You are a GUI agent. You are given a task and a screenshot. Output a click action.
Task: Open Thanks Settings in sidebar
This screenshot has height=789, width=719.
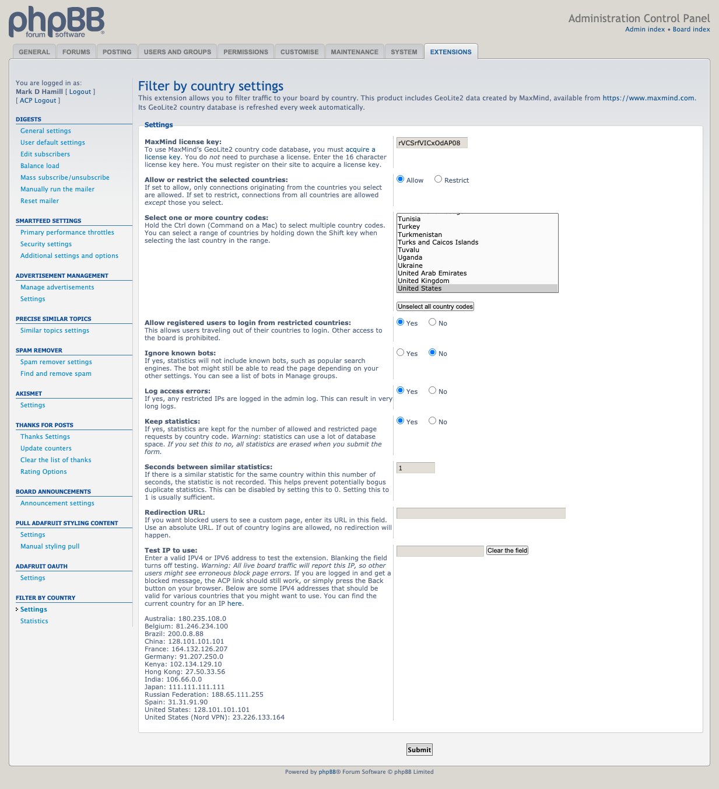(45, 437)
